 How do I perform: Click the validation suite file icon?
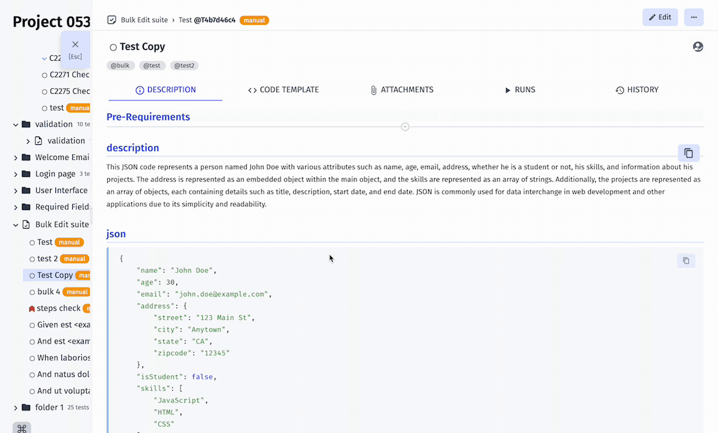point(38,141)
